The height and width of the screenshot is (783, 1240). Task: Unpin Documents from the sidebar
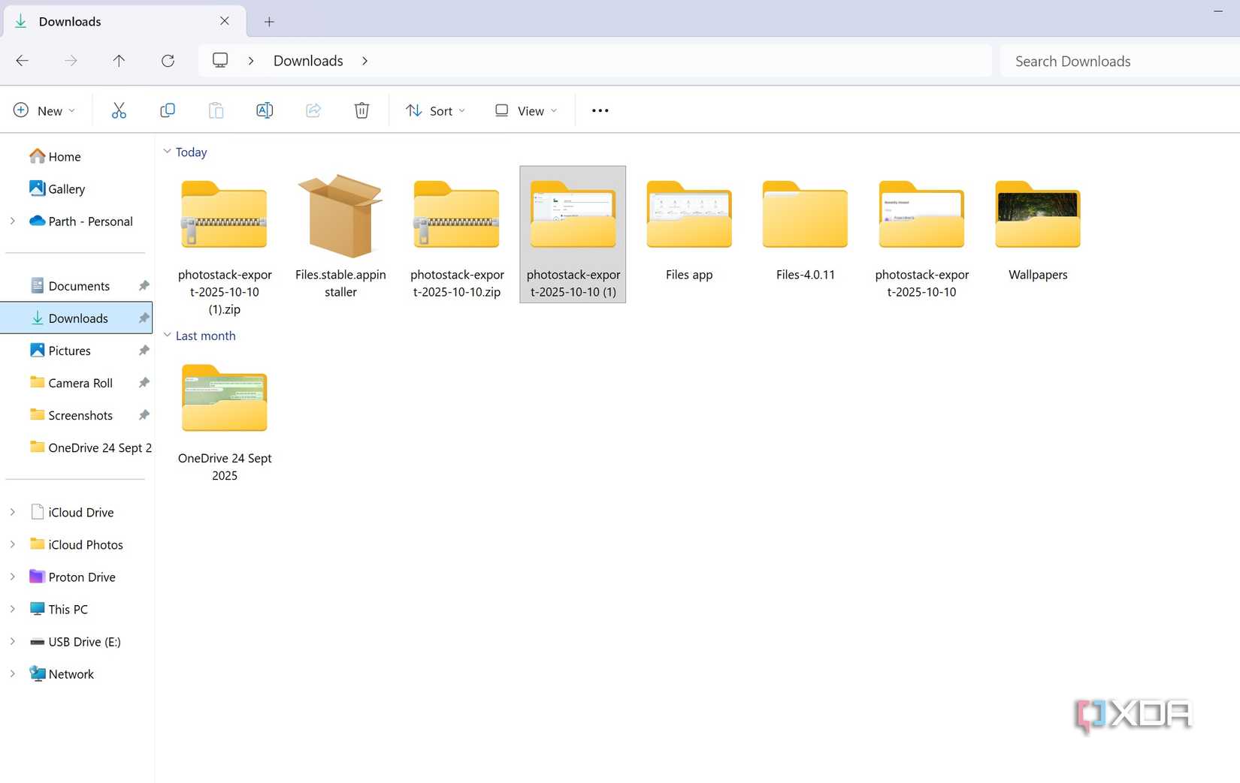143,285
